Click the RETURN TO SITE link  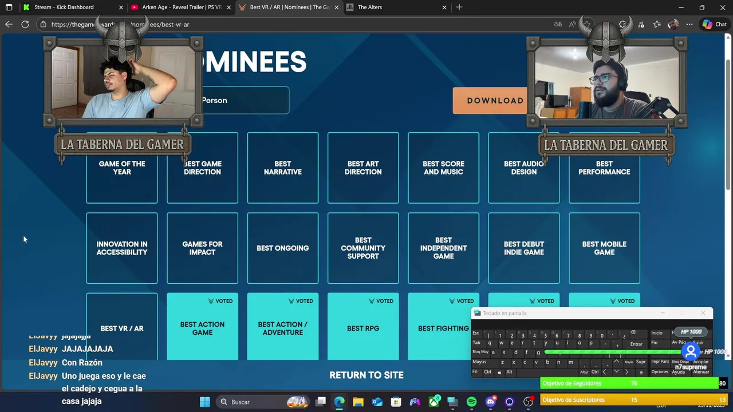tap(366, 375)
